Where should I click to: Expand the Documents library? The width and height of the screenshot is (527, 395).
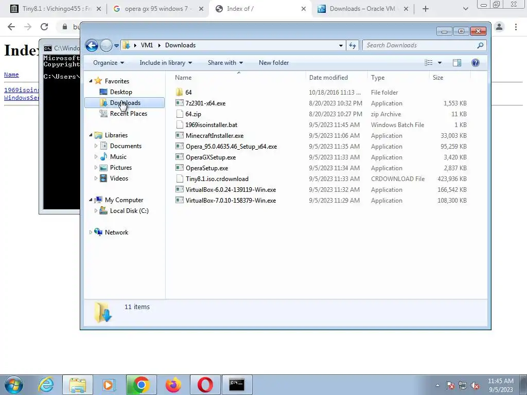[96, 146]
